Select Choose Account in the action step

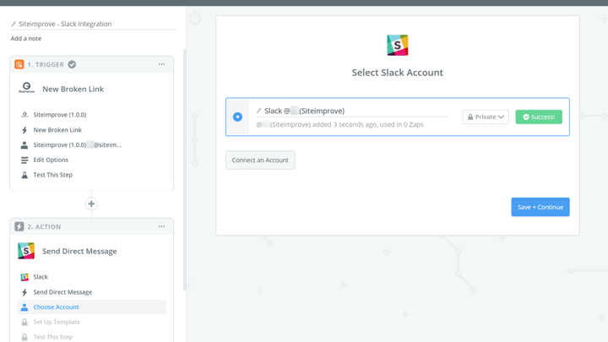(x=56, y=307)
